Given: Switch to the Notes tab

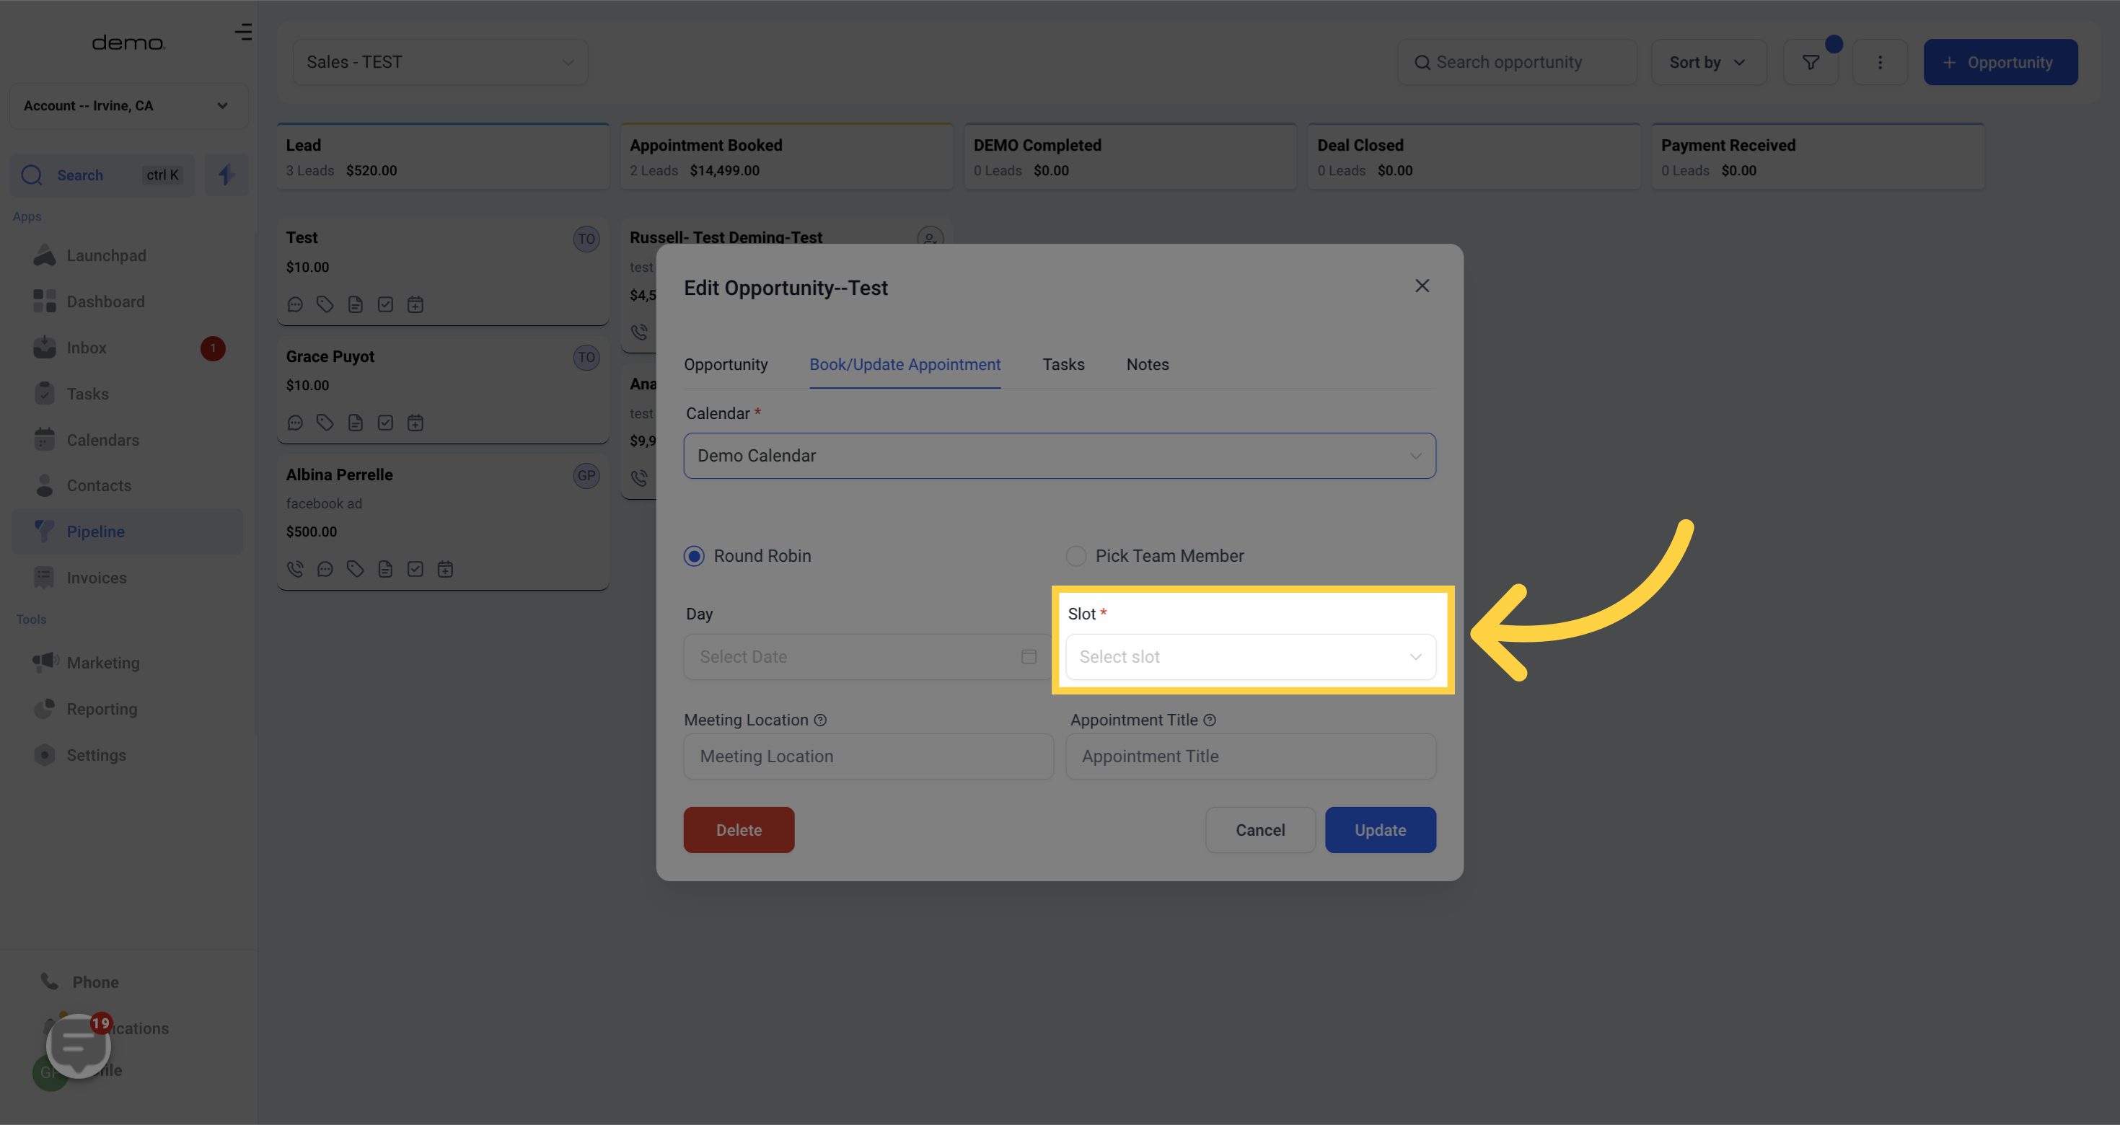Looking at the screenshot, I should (x=1146, y=365).
